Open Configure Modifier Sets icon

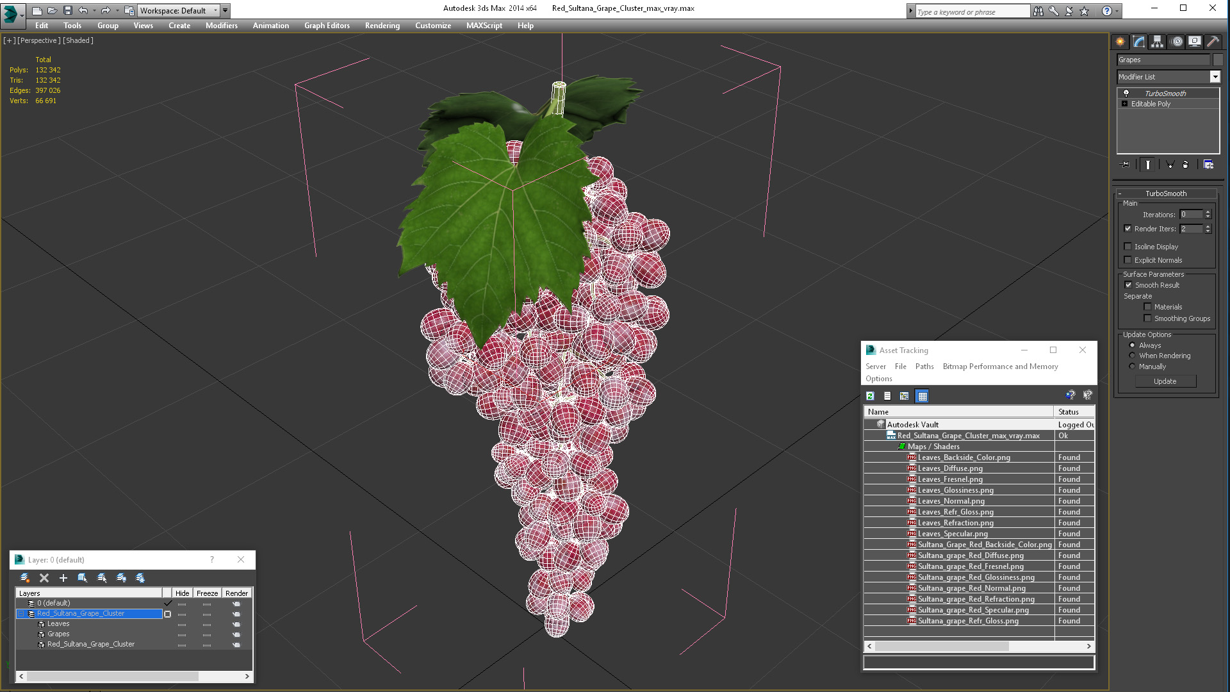tap(1208, 165)
